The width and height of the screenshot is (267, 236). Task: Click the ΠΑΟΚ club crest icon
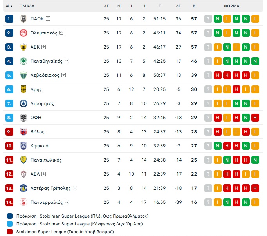pyautogui.click(x=23, y=19)
